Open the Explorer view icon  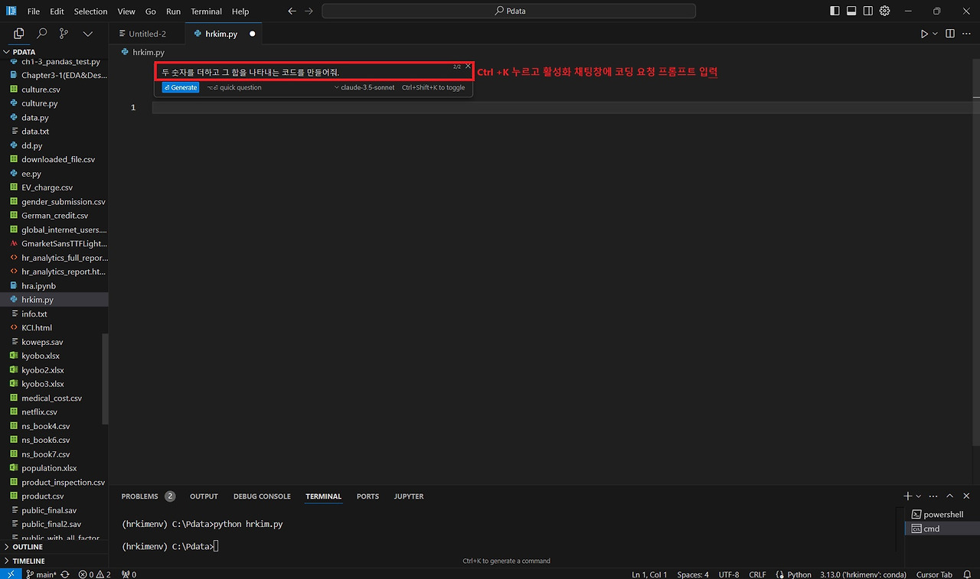(19, 34)
